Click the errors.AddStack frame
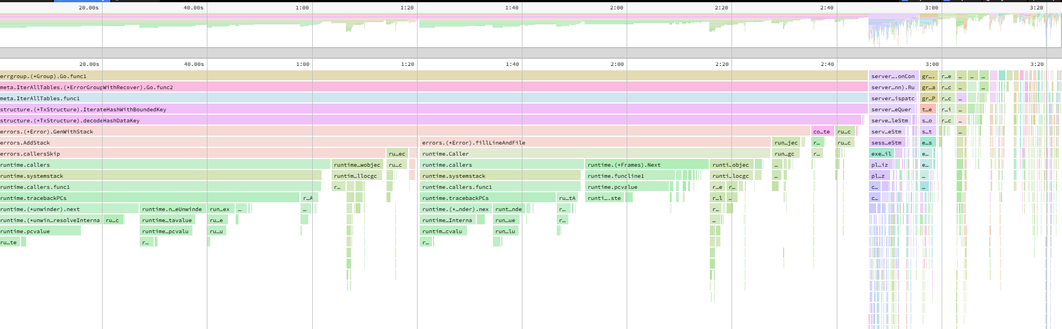This screenshot has height=329, width=1062. coord(209,142)
